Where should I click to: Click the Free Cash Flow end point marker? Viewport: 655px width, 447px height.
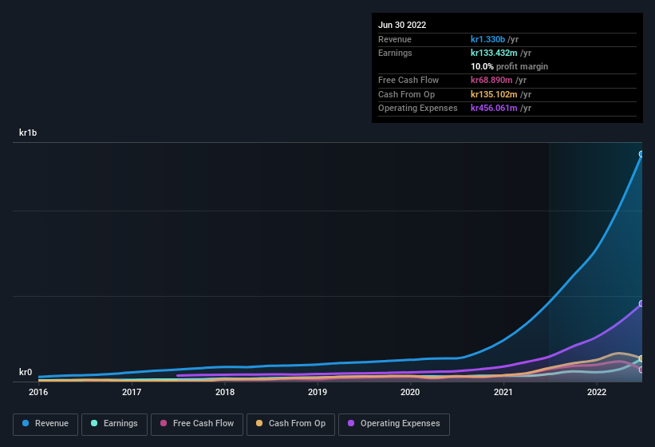click(641, 370)
